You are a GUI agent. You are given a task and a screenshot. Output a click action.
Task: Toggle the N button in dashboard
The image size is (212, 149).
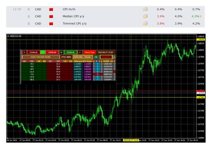coord(61,52)
